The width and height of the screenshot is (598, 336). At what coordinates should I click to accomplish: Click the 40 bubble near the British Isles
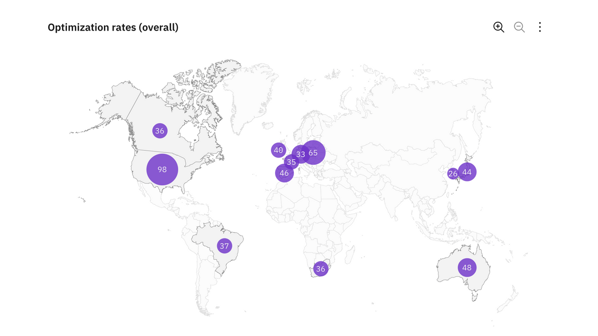[x=278, y=150]
